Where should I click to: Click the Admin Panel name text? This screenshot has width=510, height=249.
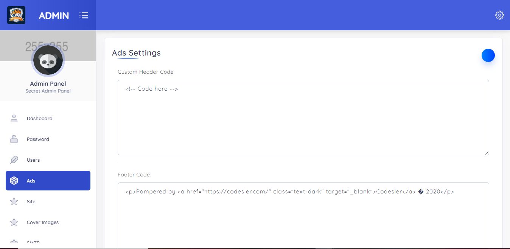click(x=48, y=84)
